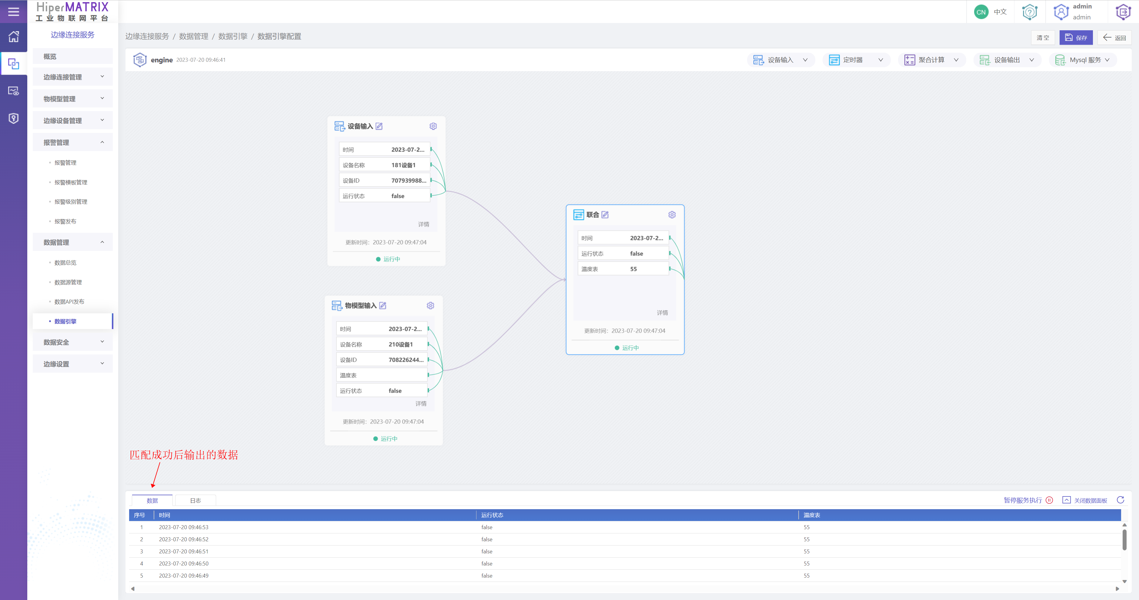This screenshot has height=600, width=1139.
Task: Open the Mysql 服务 toolbar dropdown
Action: [1082, 60]
